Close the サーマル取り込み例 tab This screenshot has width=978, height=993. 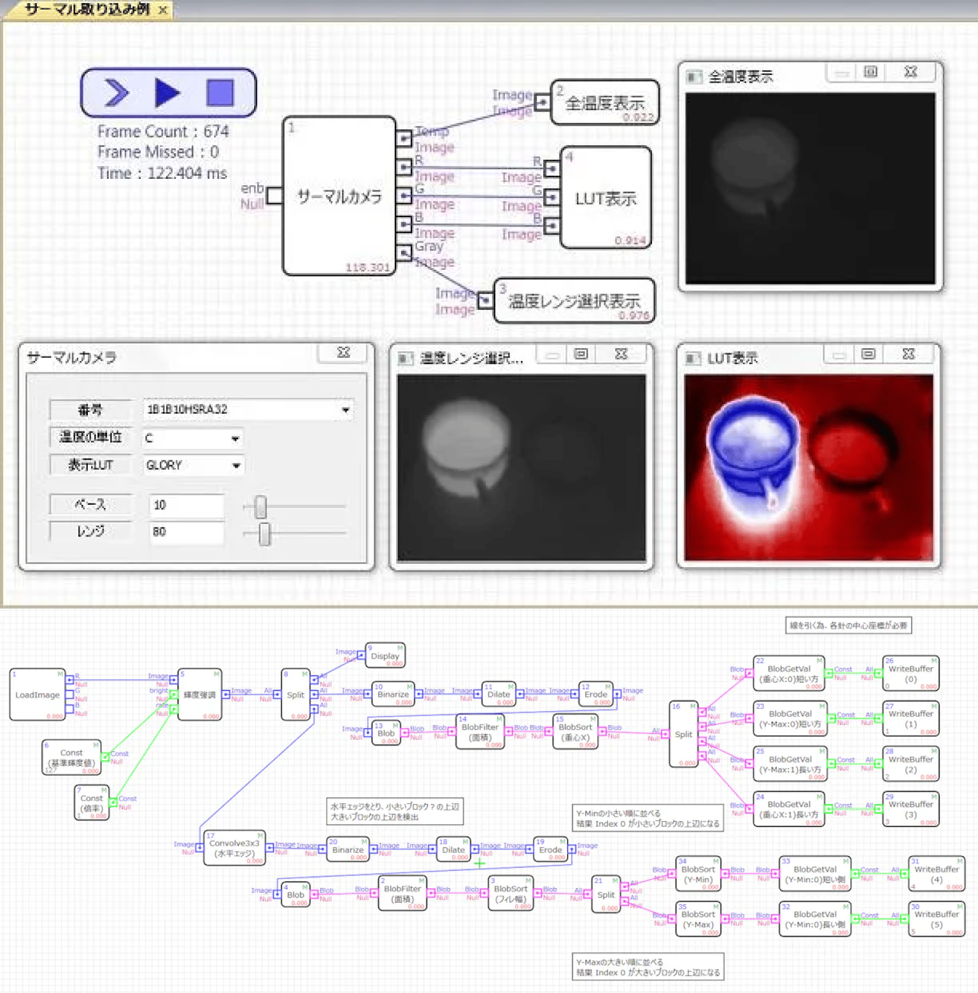163,10
